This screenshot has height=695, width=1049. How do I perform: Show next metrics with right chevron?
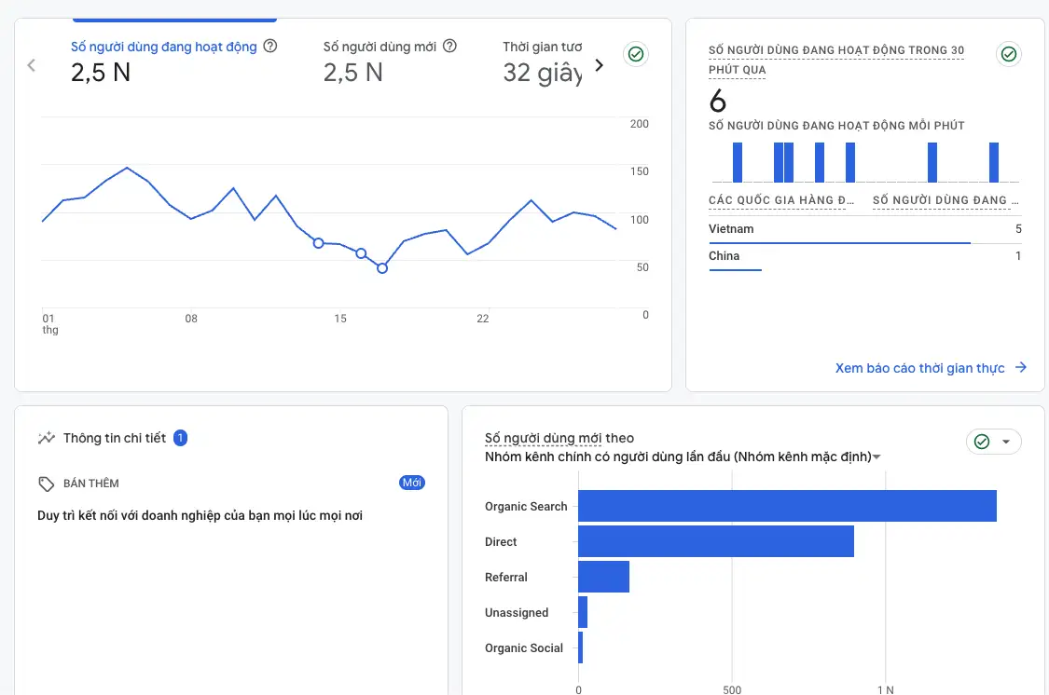coord(599,65)
